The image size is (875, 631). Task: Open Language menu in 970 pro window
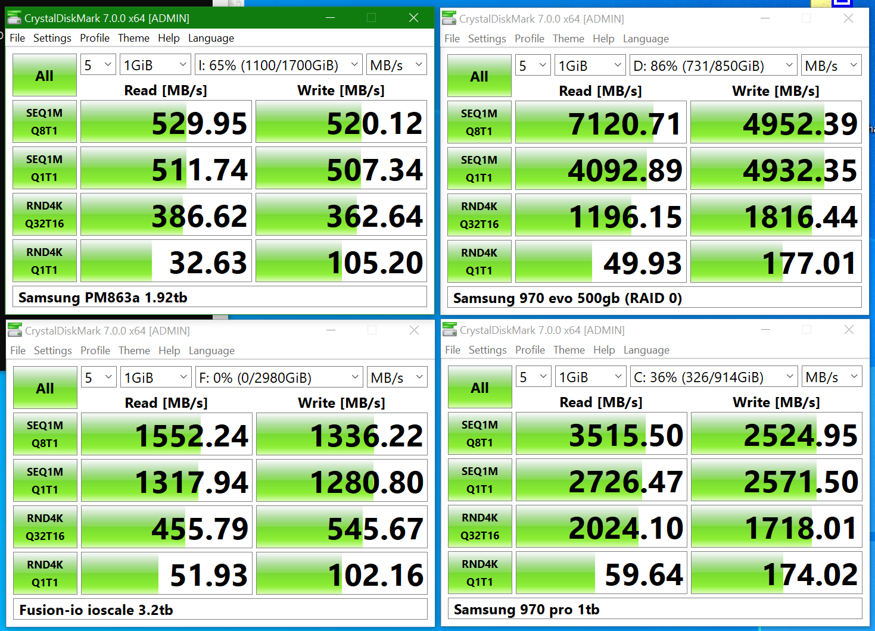point(646,350)
